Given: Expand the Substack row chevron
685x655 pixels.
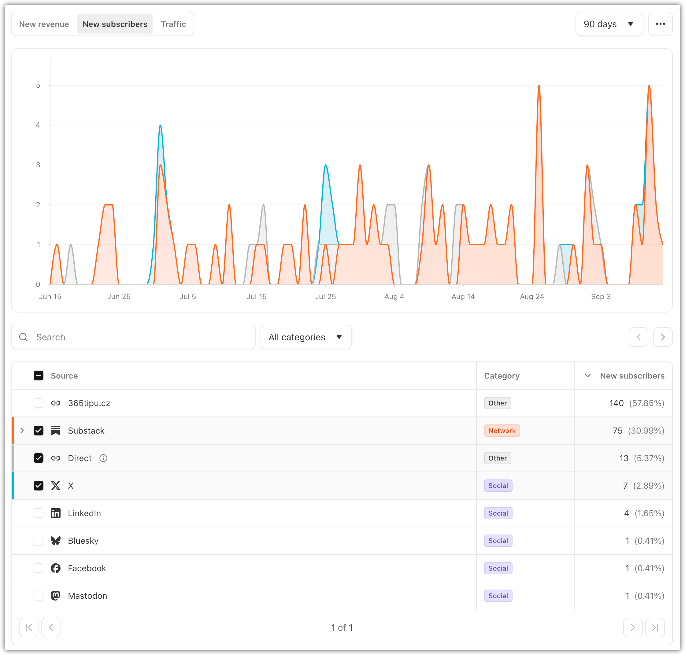Looking at the screenshot, I should (22, 431).
